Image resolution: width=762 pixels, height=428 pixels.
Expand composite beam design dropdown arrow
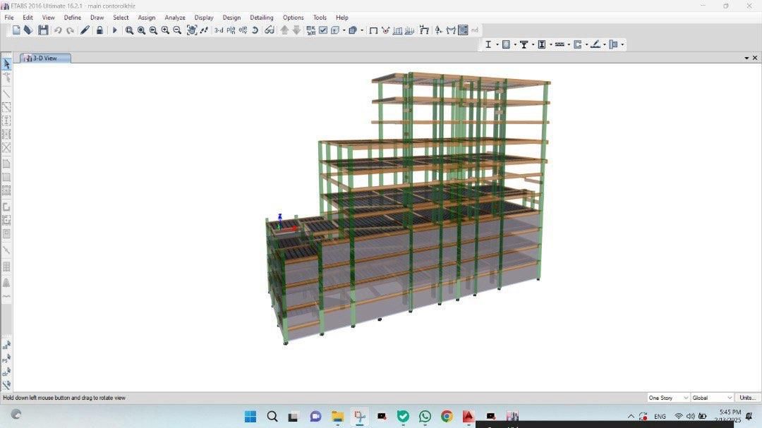(533, 44)
